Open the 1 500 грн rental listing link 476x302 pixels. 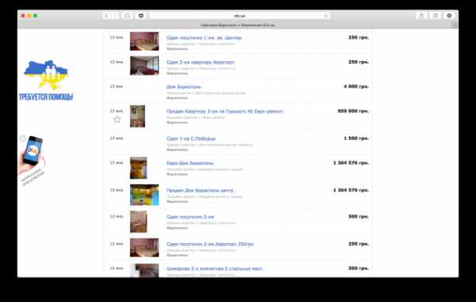191,139
